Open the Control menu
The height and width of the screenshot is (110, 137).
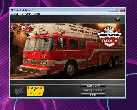click(29, 14)
